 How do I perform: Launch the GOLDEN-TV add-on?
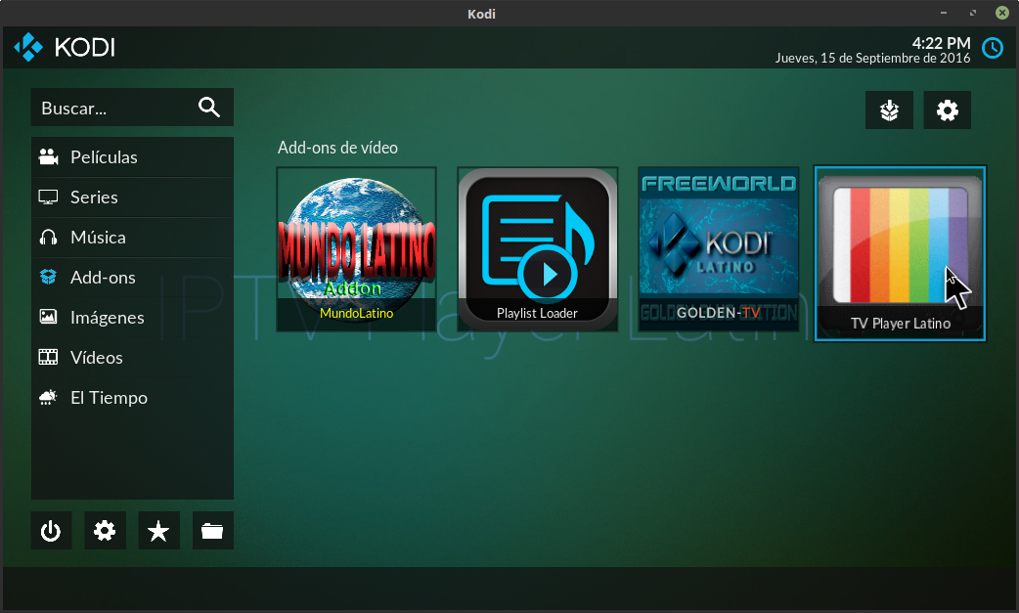(x=718, y=249)
